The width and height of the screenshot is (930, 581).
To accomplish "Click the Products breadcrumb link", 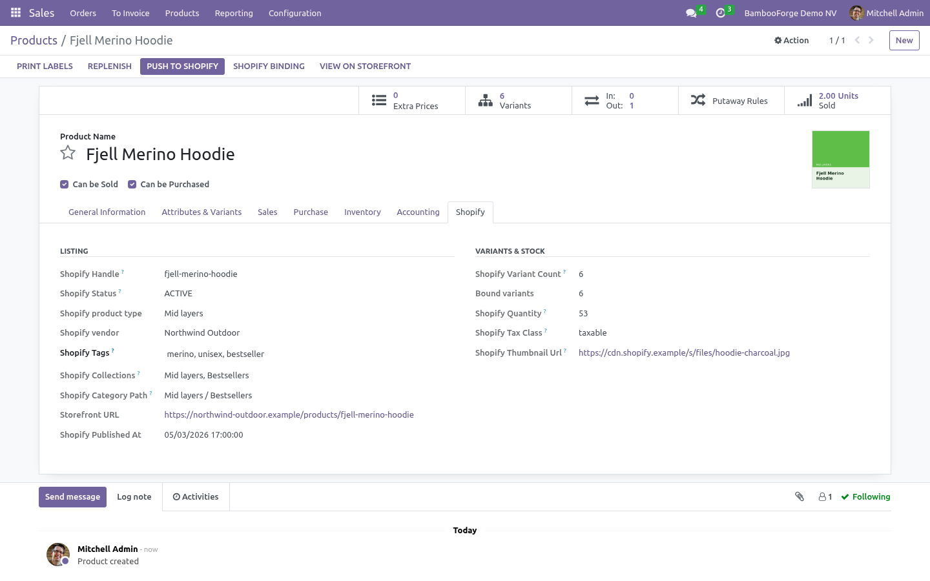I will click(34, 40).
